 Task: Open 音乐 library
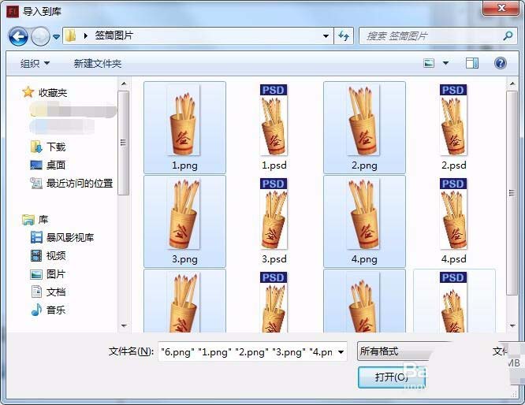tap(47, 310)
